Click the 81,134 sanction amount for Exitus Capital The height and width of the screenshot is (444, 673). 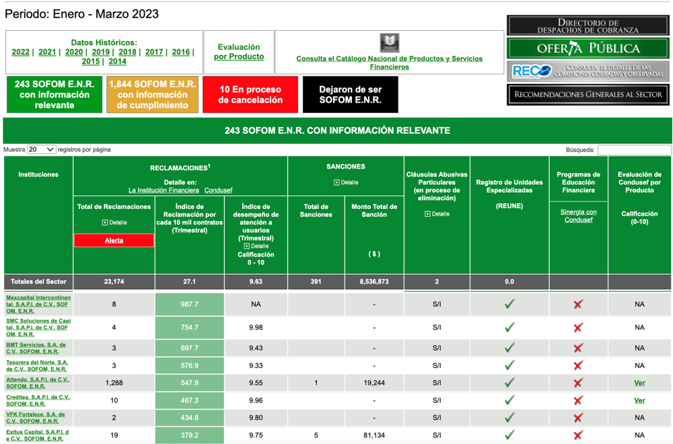(374, 435)
